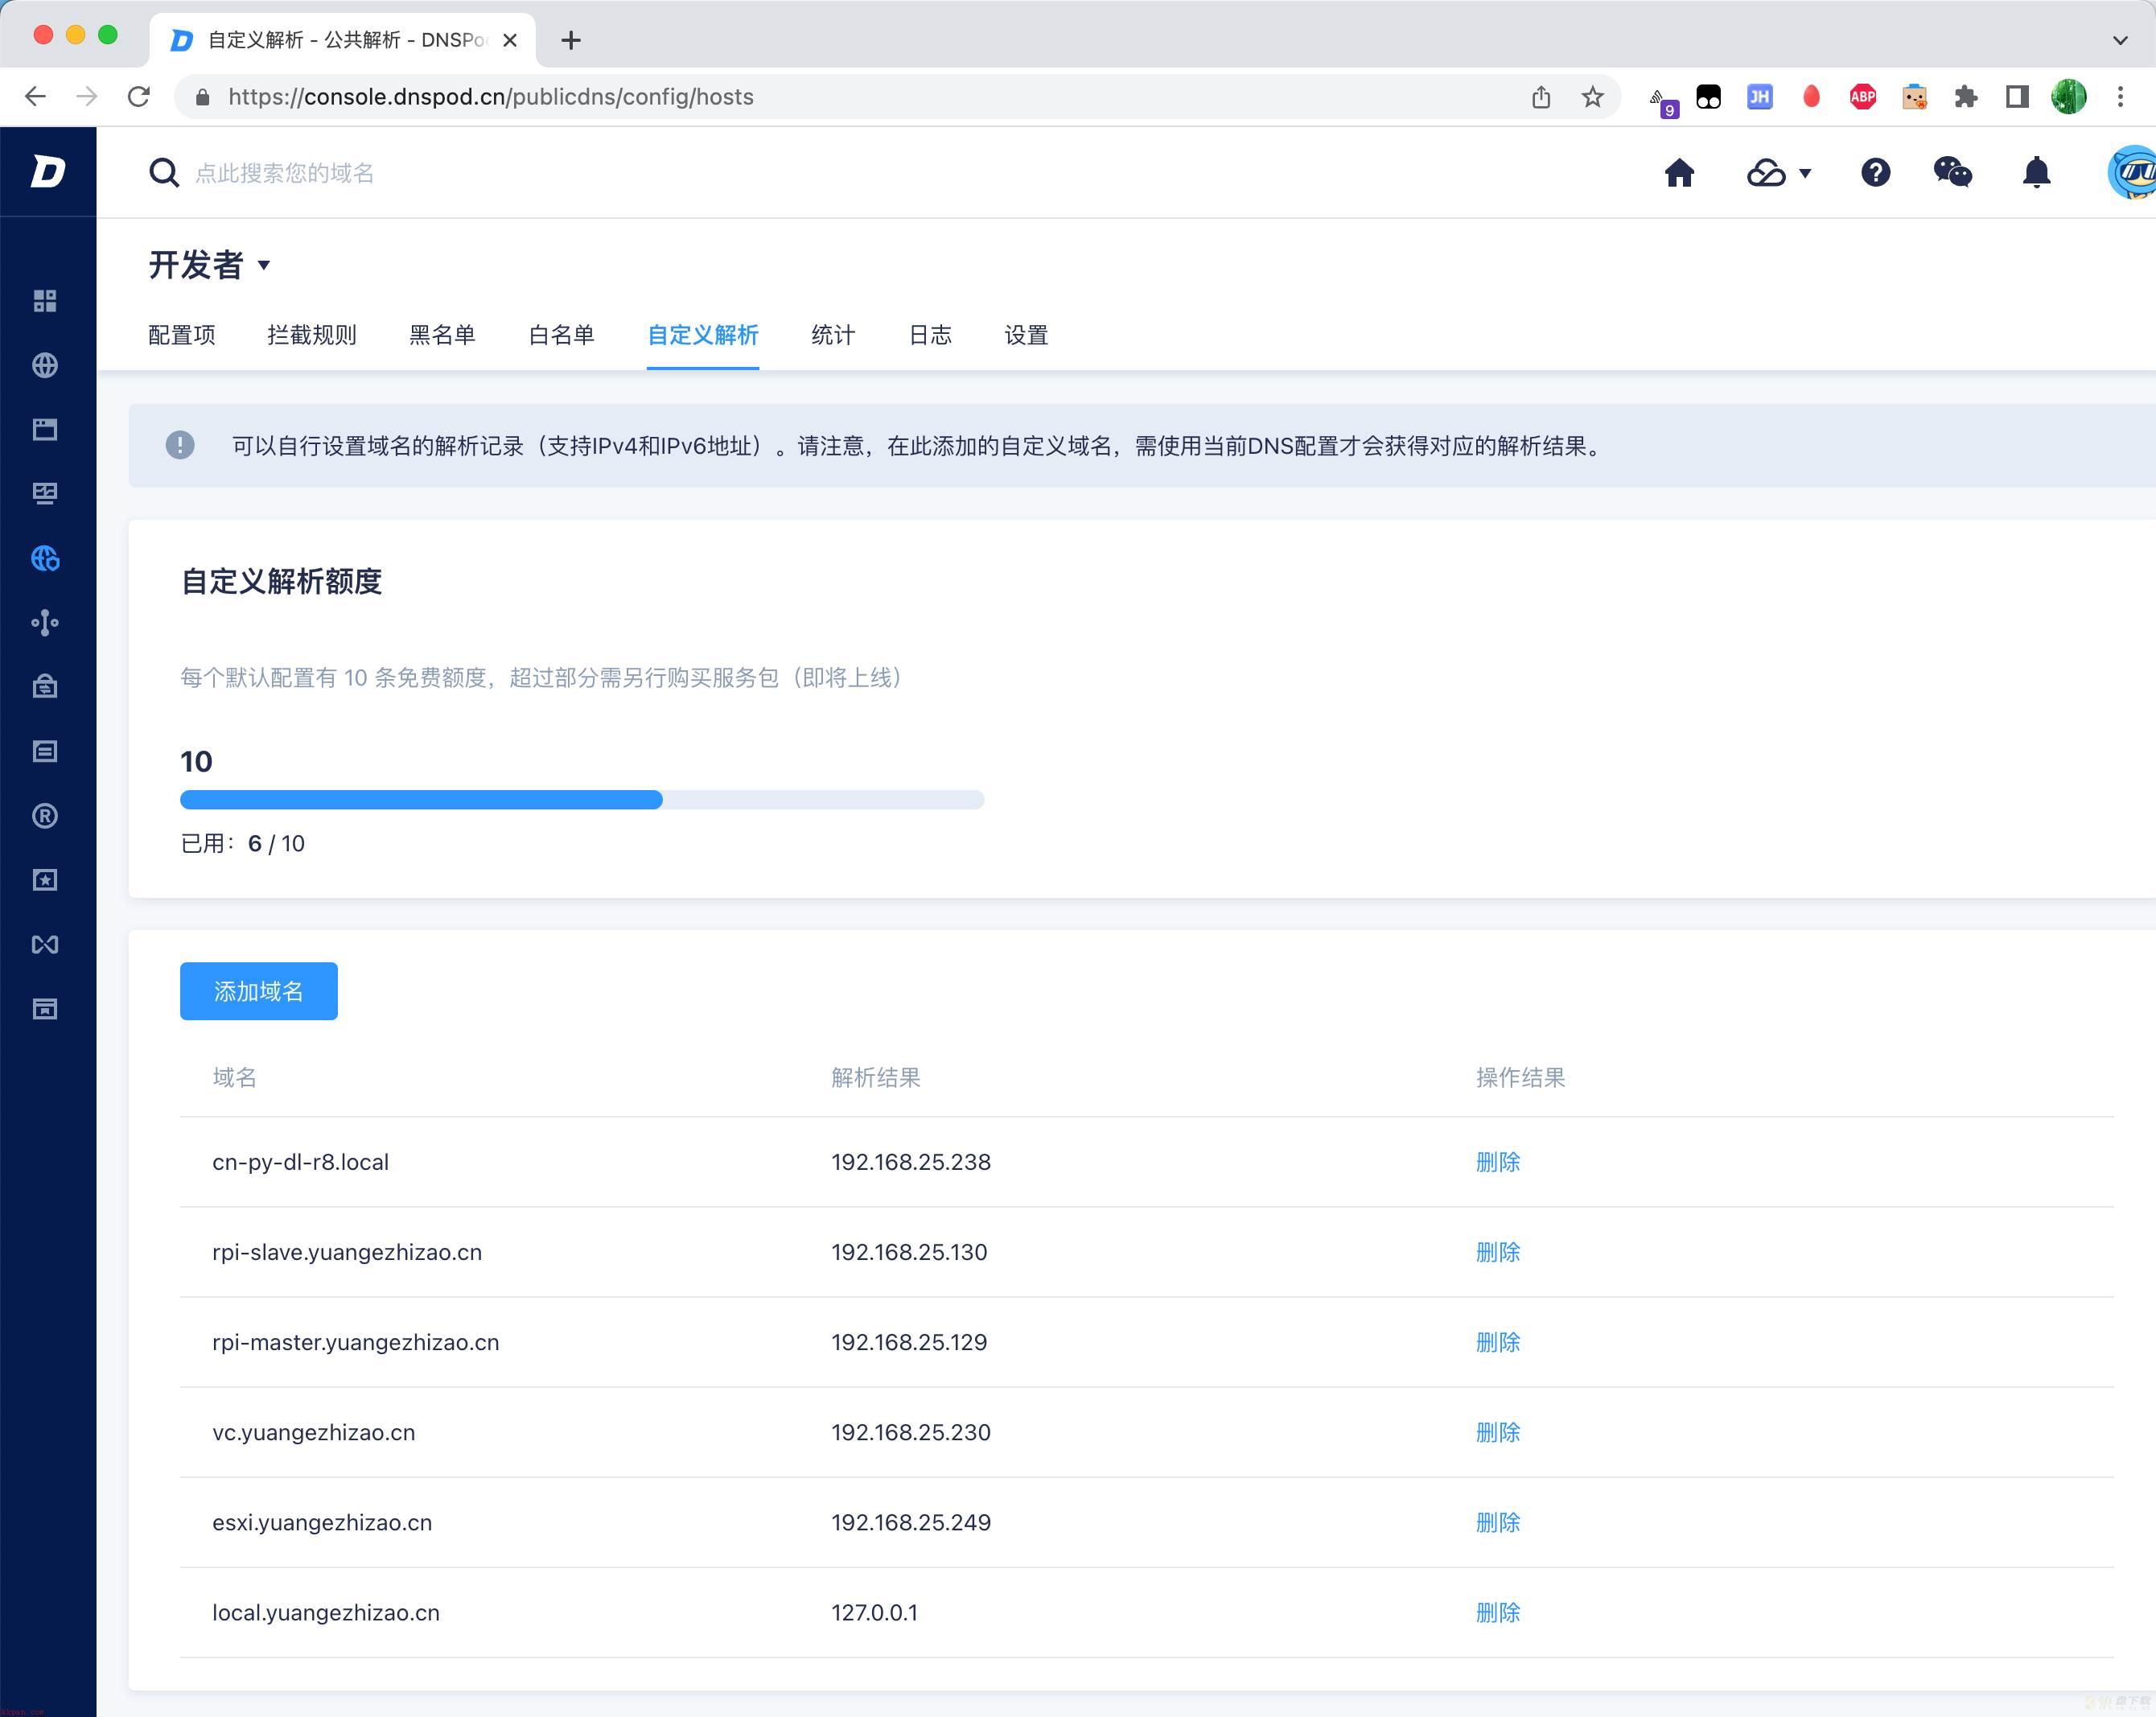Image resolution: width=2156 pixels, height=1717 pixels.
Task: Click the 解析结果 column header
Action: click(x=876, y=1077)
